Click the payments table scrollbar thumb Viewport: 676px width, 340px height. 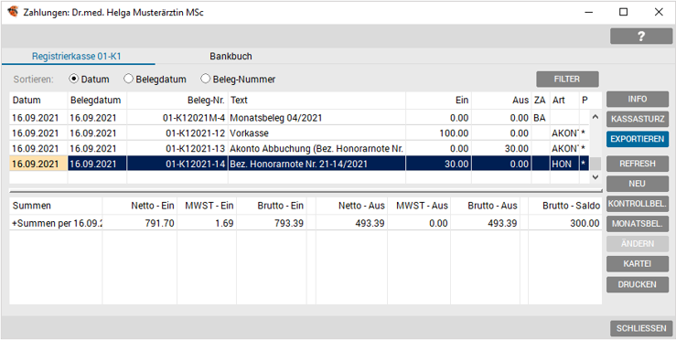point(596,164)
